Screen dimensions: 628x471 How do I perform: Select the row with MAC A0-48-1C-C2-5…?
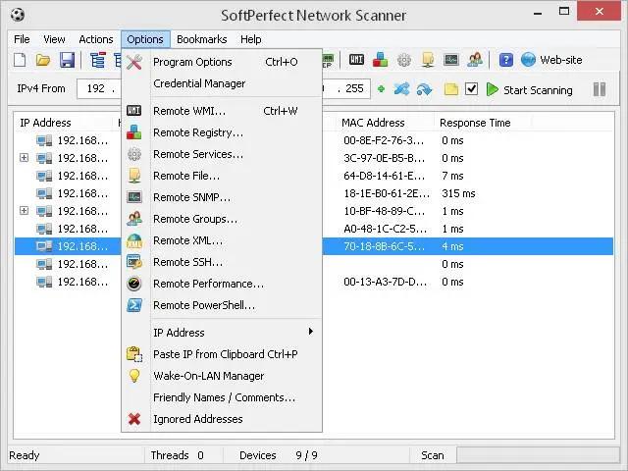[314, 229]
